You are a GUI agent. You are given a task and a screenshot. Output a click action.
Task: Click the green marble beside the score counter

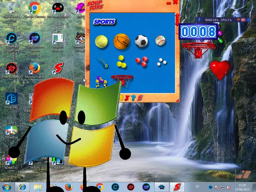[221, 41]
